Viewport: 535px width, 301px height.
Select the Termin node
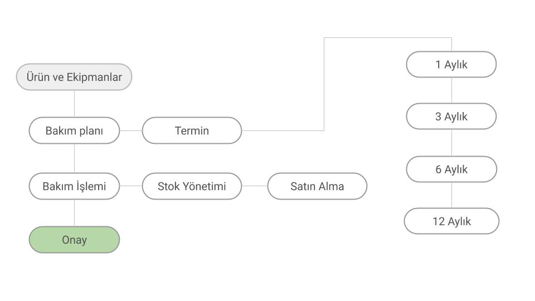(x=192, y=130)
